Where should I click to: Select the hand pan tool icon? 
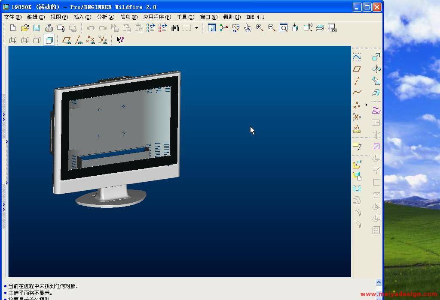(247, 28)
